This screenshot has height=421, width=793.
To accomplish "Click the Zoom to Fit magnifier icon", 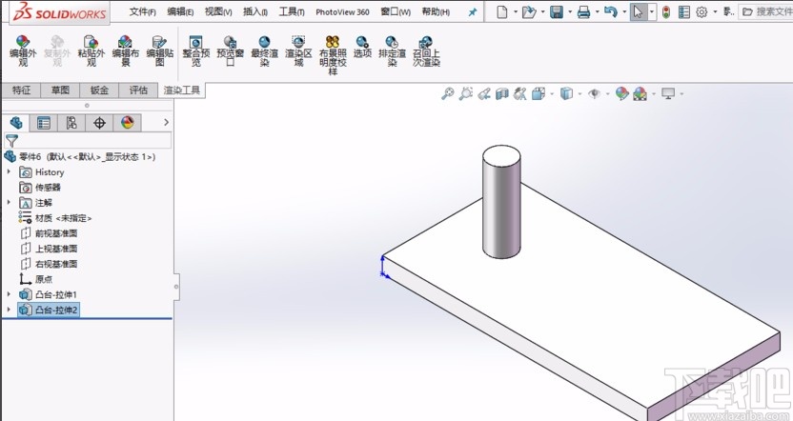I will pyautogui.click(x=448, y=93).
